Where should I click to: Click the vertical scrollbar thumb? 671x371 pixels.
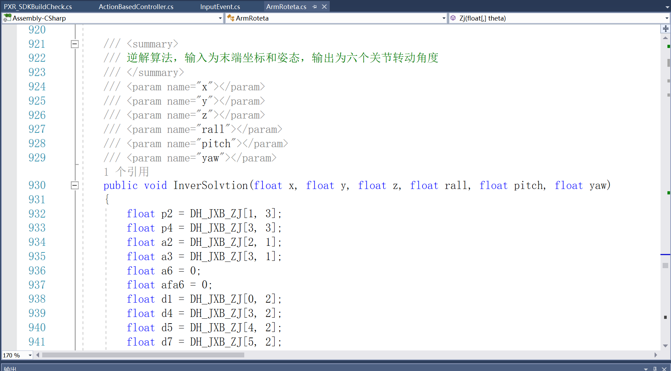[665, 265]
